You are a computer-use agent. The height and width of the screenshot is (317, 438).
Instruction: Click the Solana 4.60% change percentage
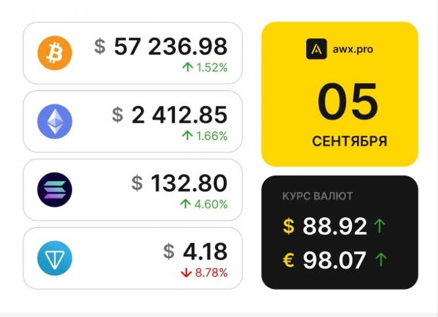point(212,204)
